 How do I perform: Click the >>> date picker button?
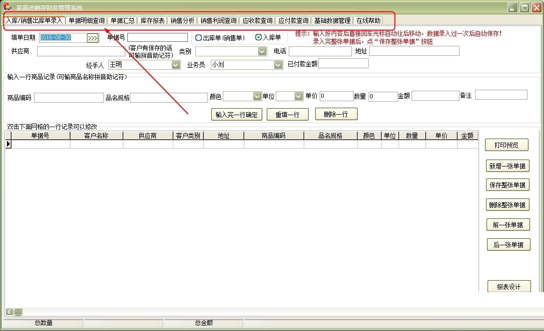click(x=92, y=38)
